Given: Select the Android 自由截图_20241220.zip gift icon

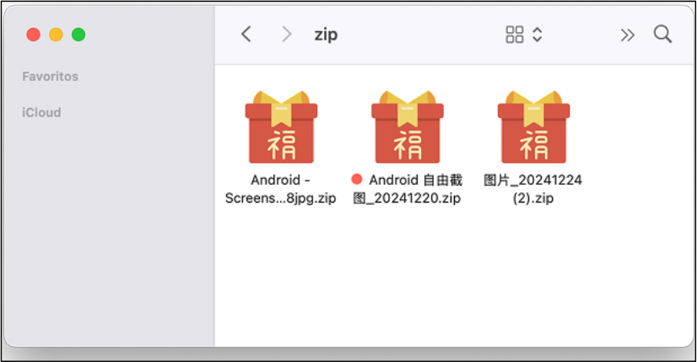Looking at the screenshot, I should point(408,127).
